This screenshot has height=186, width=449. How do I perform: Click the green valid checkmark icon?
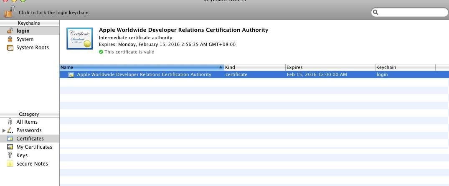point(101,52)
